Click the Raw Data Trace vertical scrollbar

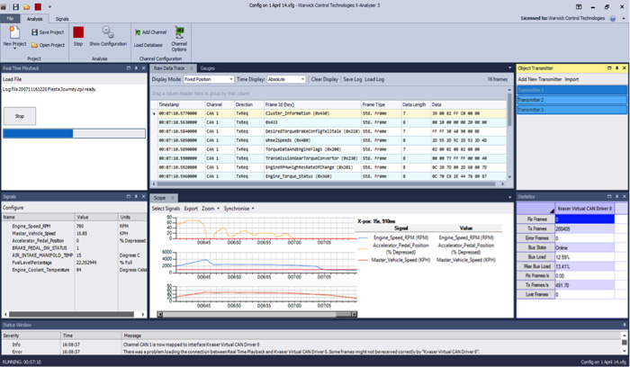point(509,133)
